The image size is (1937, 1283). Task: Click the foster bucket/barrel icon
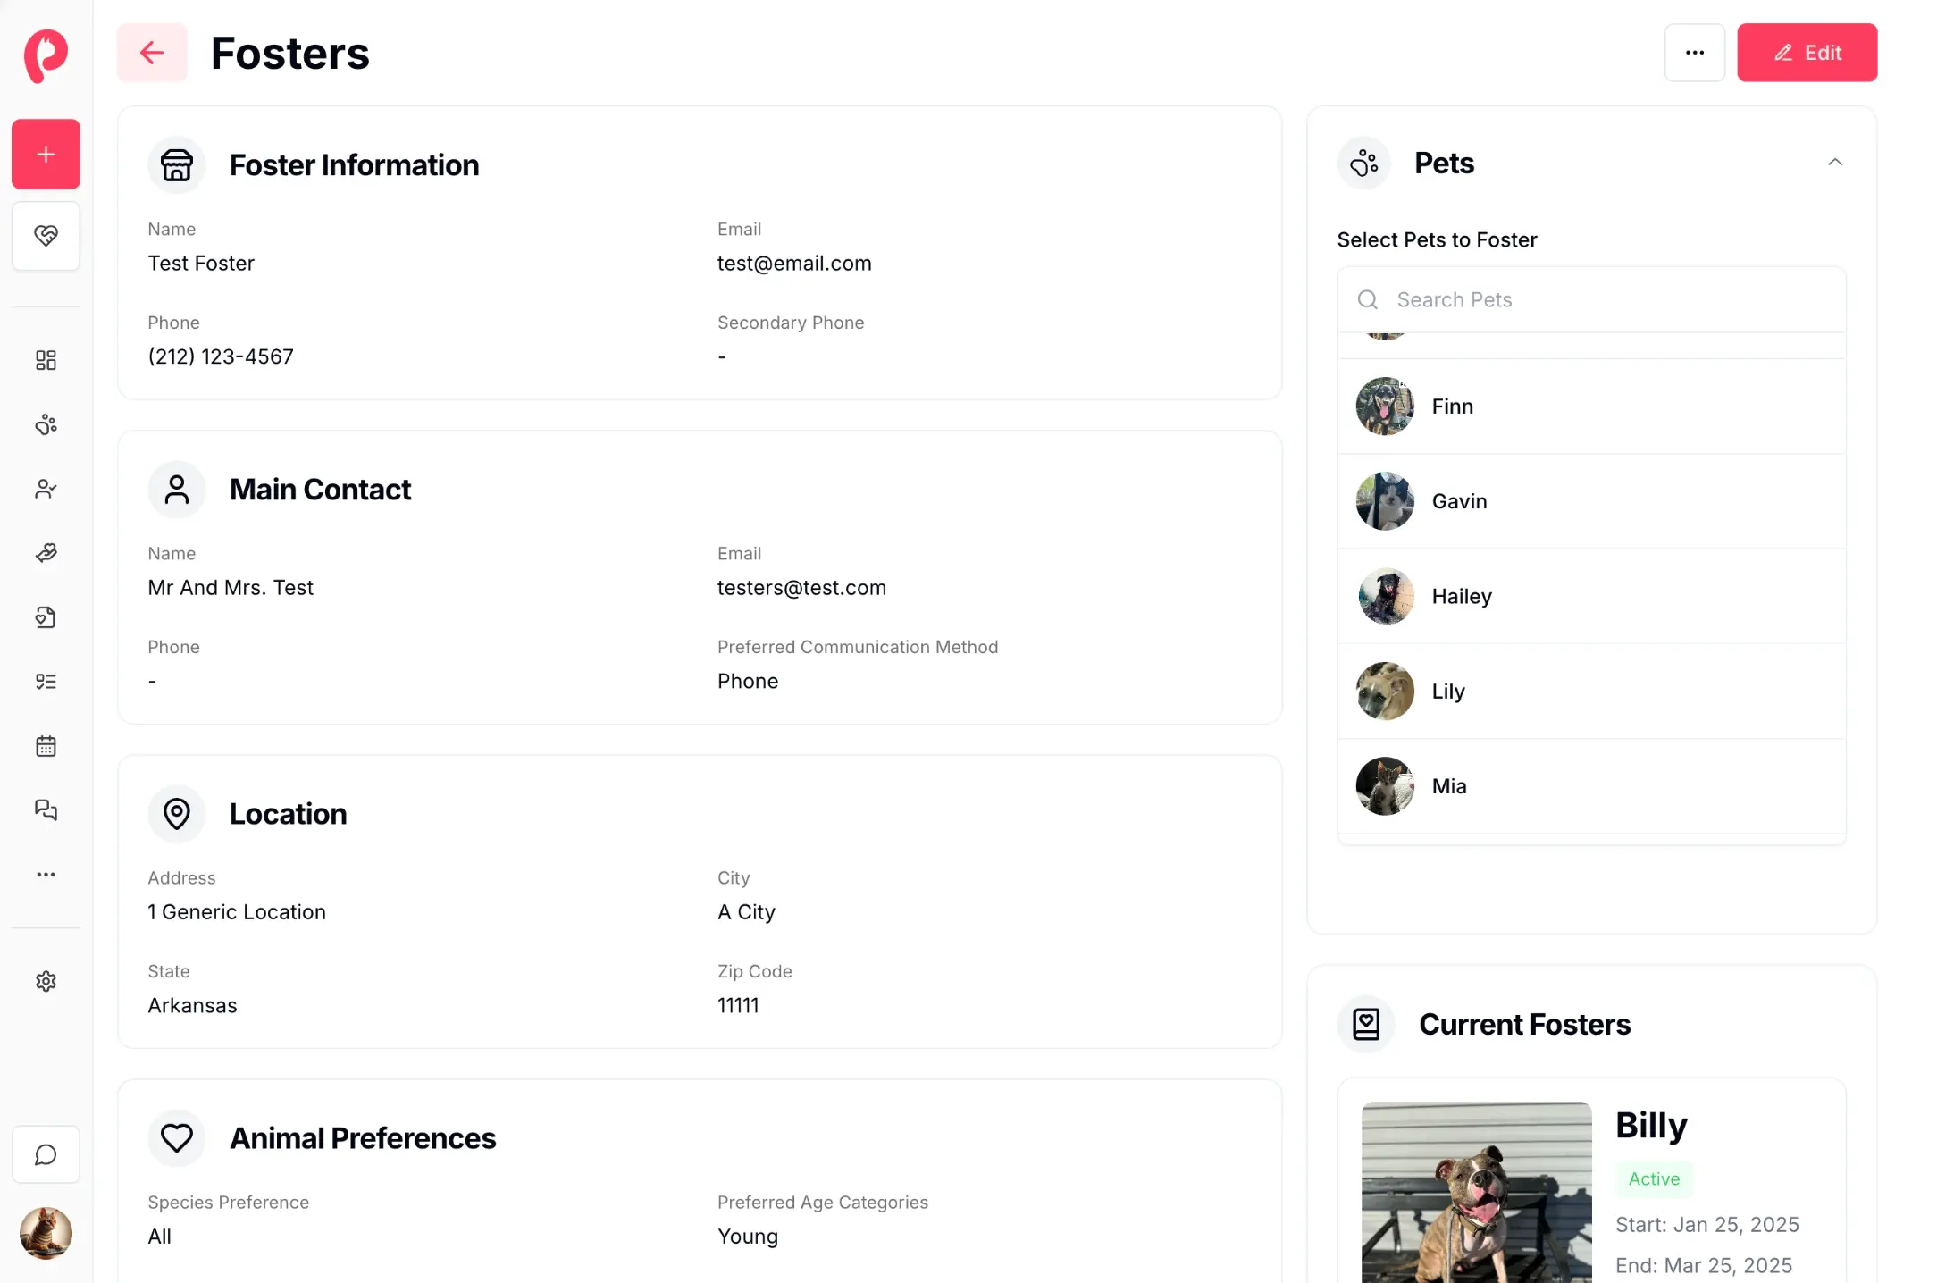[176, 164]
